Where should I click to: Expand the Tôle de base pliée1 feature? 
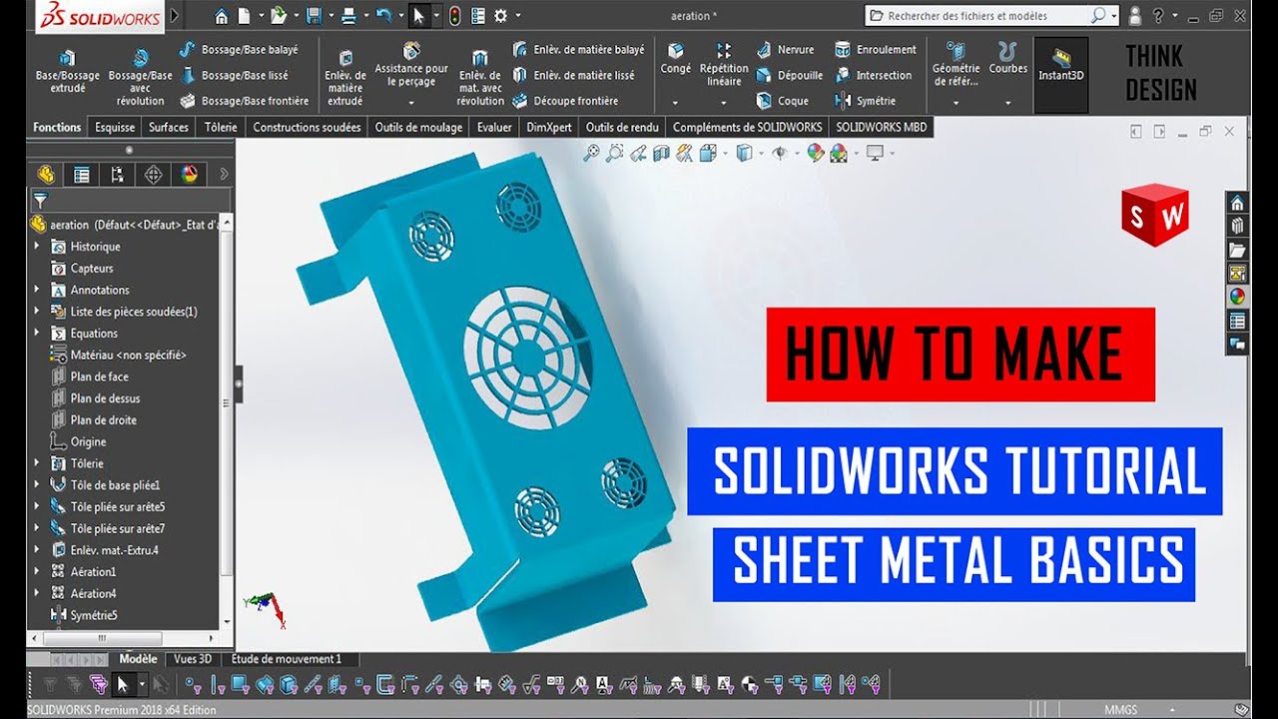pos(38,485)
